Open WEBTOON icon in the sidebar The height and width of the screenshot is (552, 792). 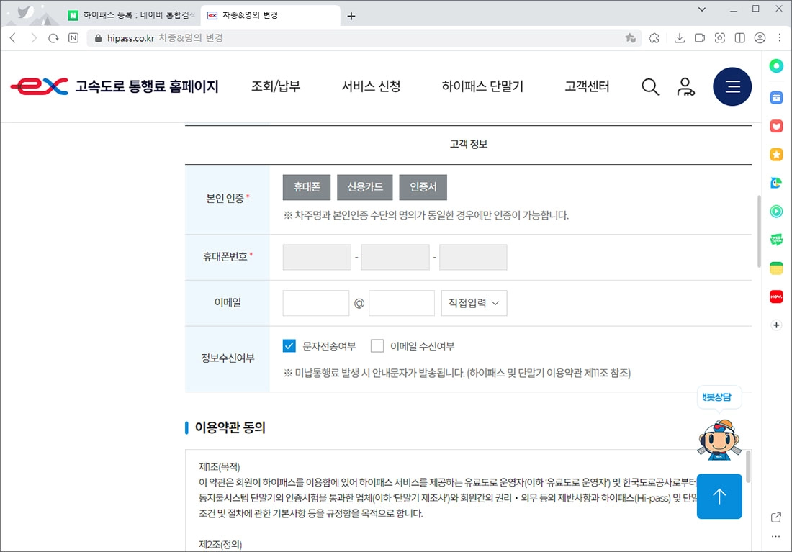(x=775, y=240)
